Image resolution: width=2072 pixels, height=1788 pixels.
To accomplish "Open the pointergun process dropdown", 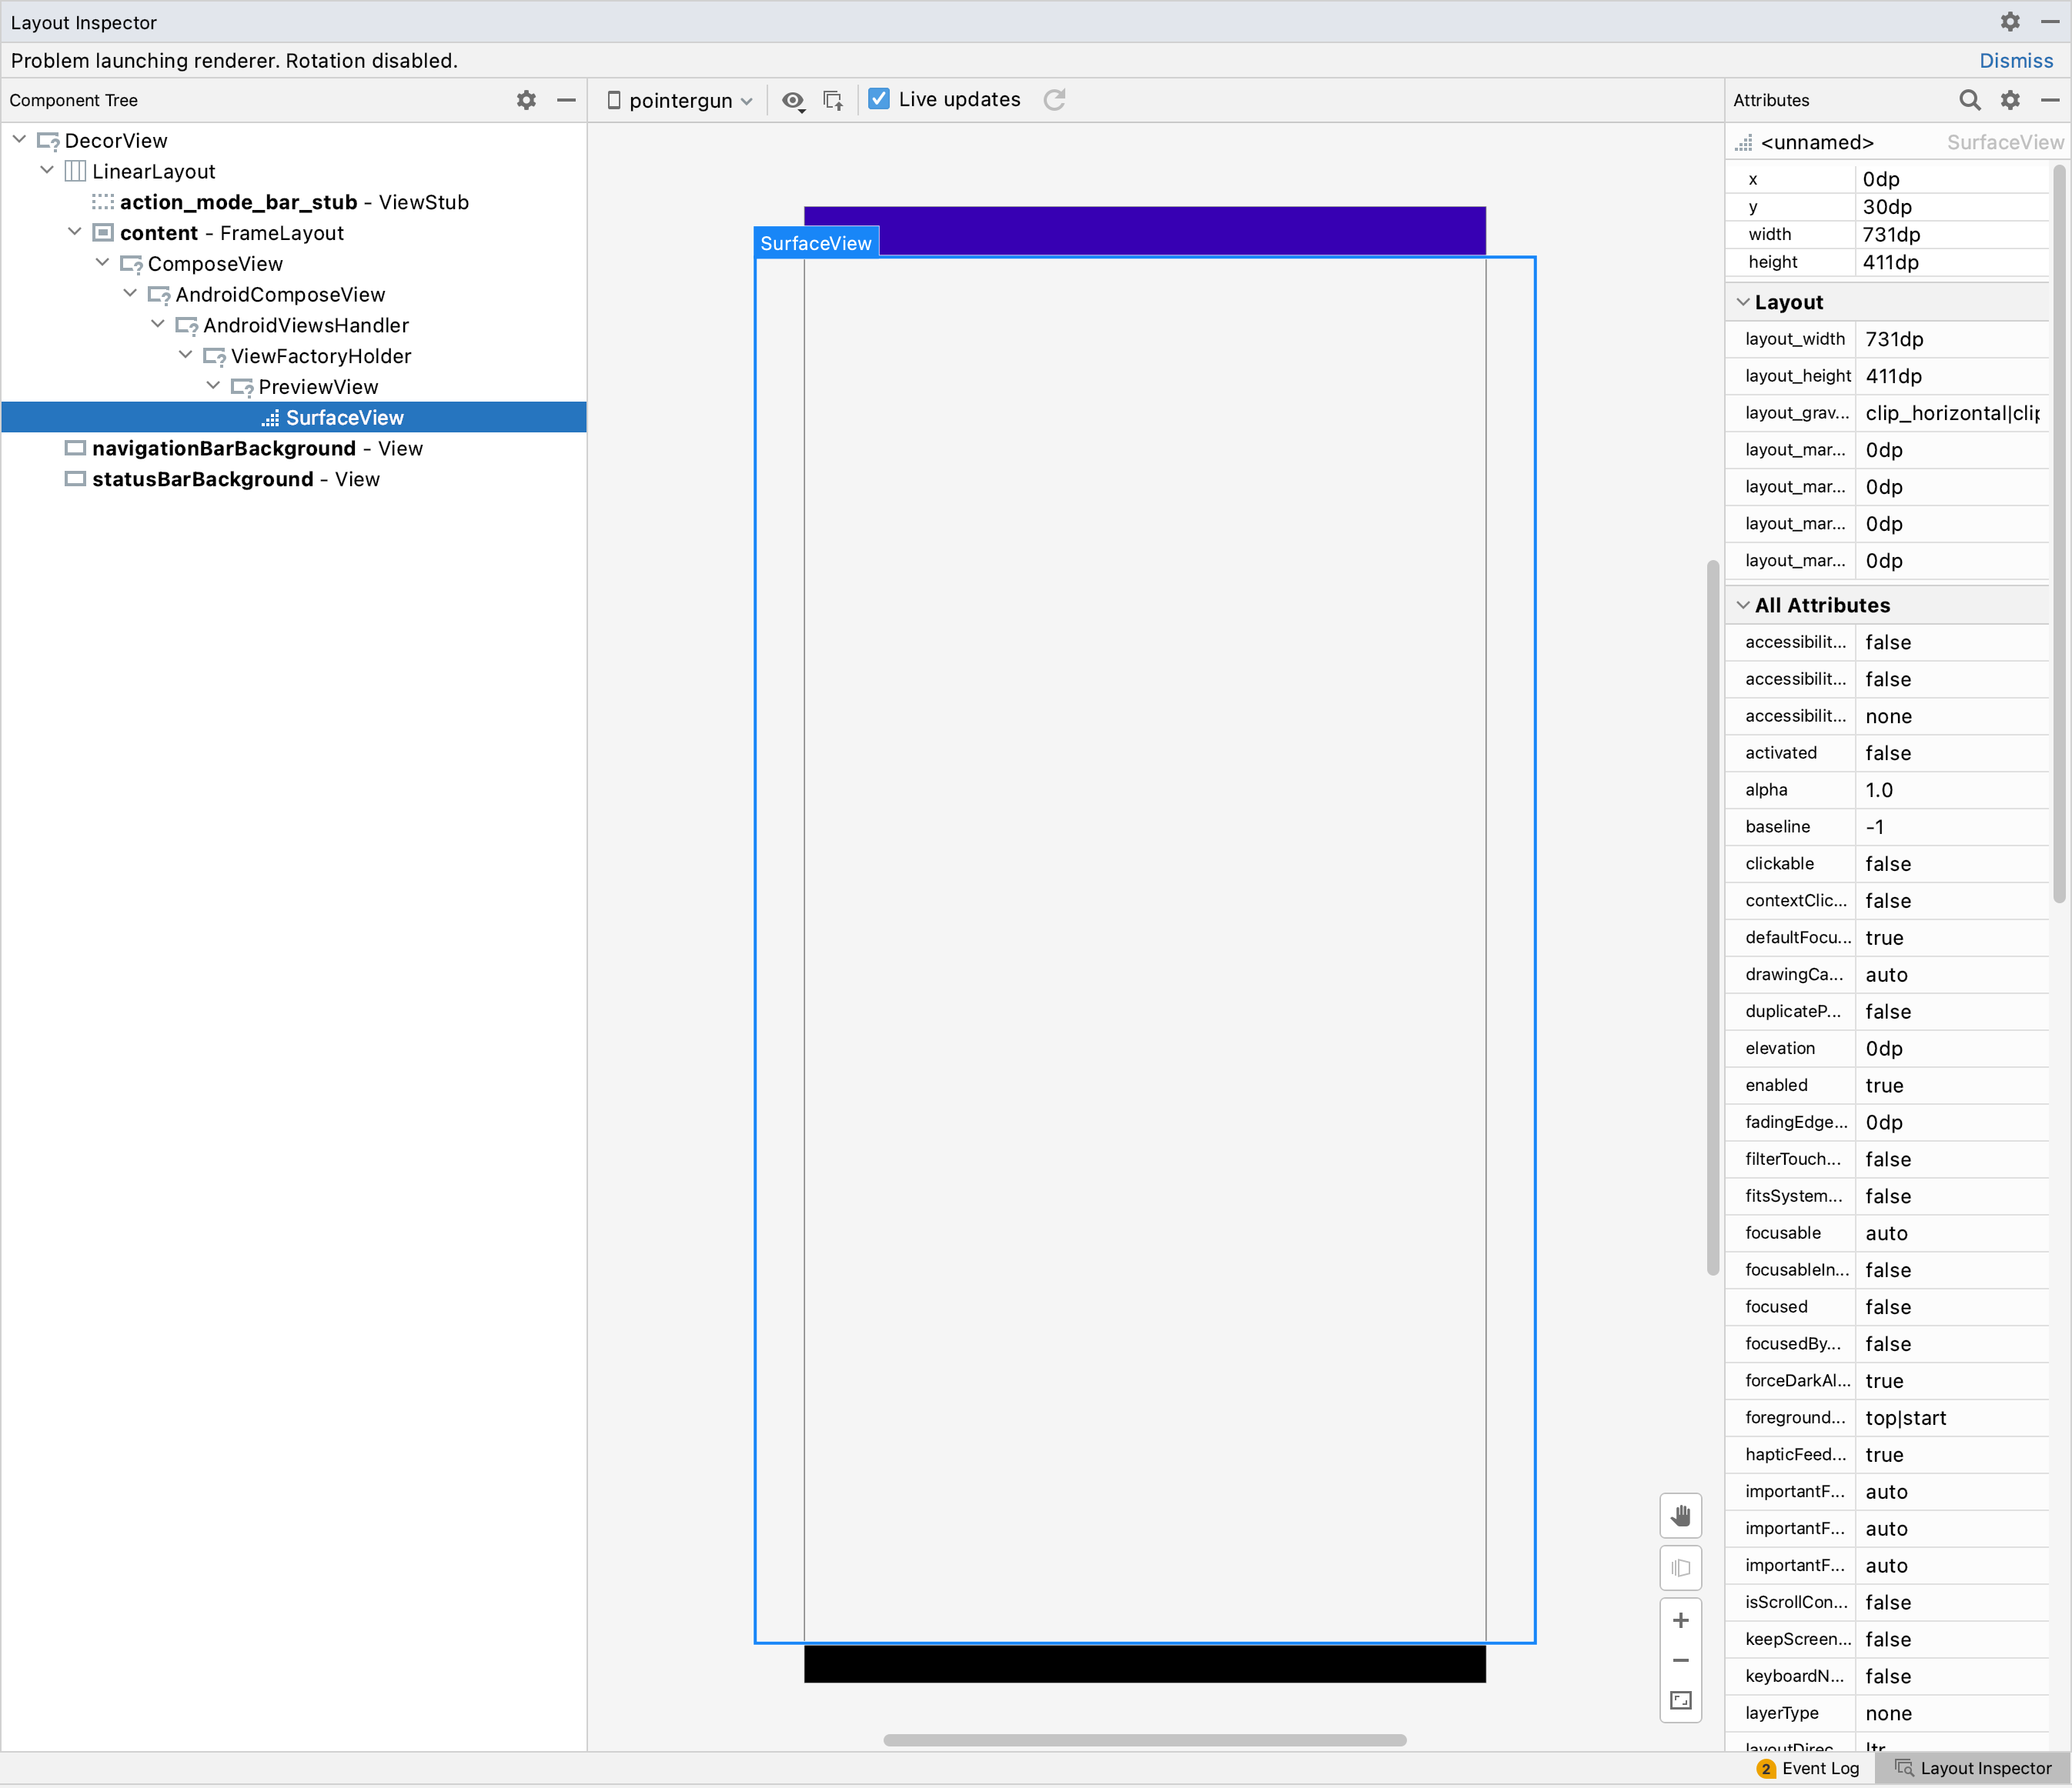I will (x=680, y=101).
